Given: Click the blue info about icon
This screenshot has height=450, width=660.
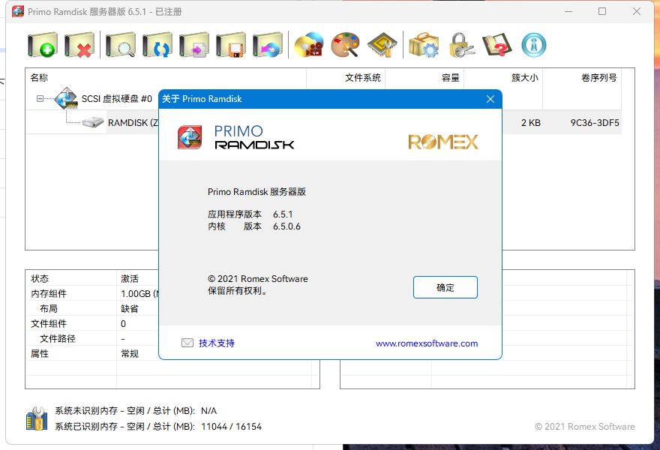Looking at the screenshot, I should pyautogui.click(x=534, y=44).
